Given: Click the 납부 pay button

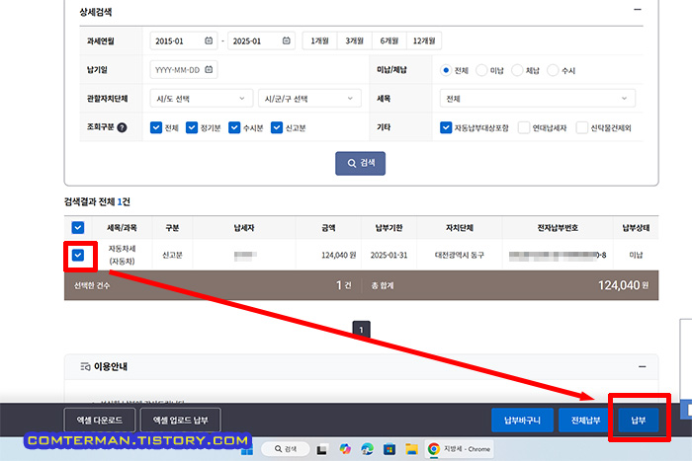Looking at the screenshot, I should tap(639, 420).
